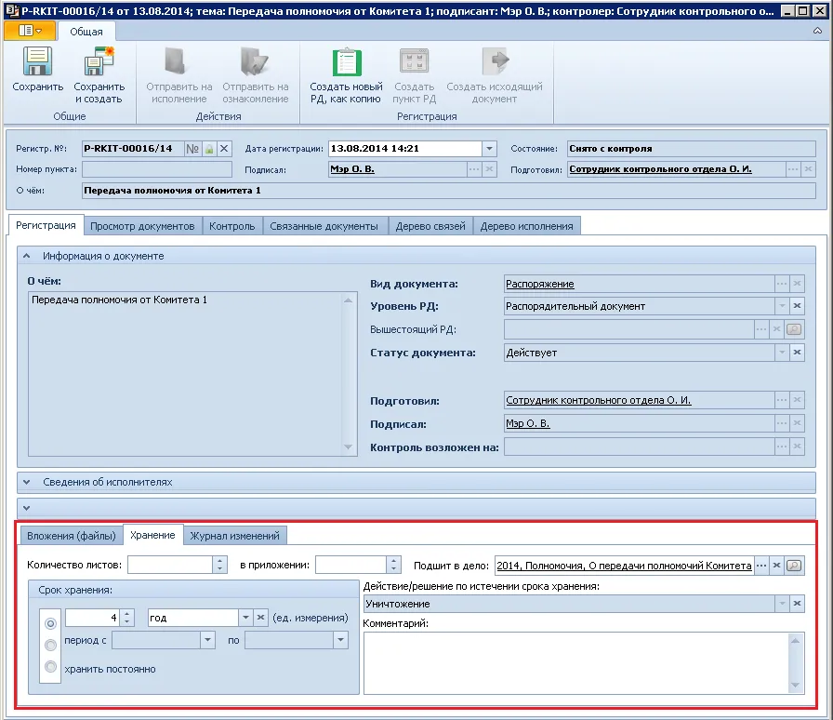Select the numeric storage term radio button

(x=50, y=622)
